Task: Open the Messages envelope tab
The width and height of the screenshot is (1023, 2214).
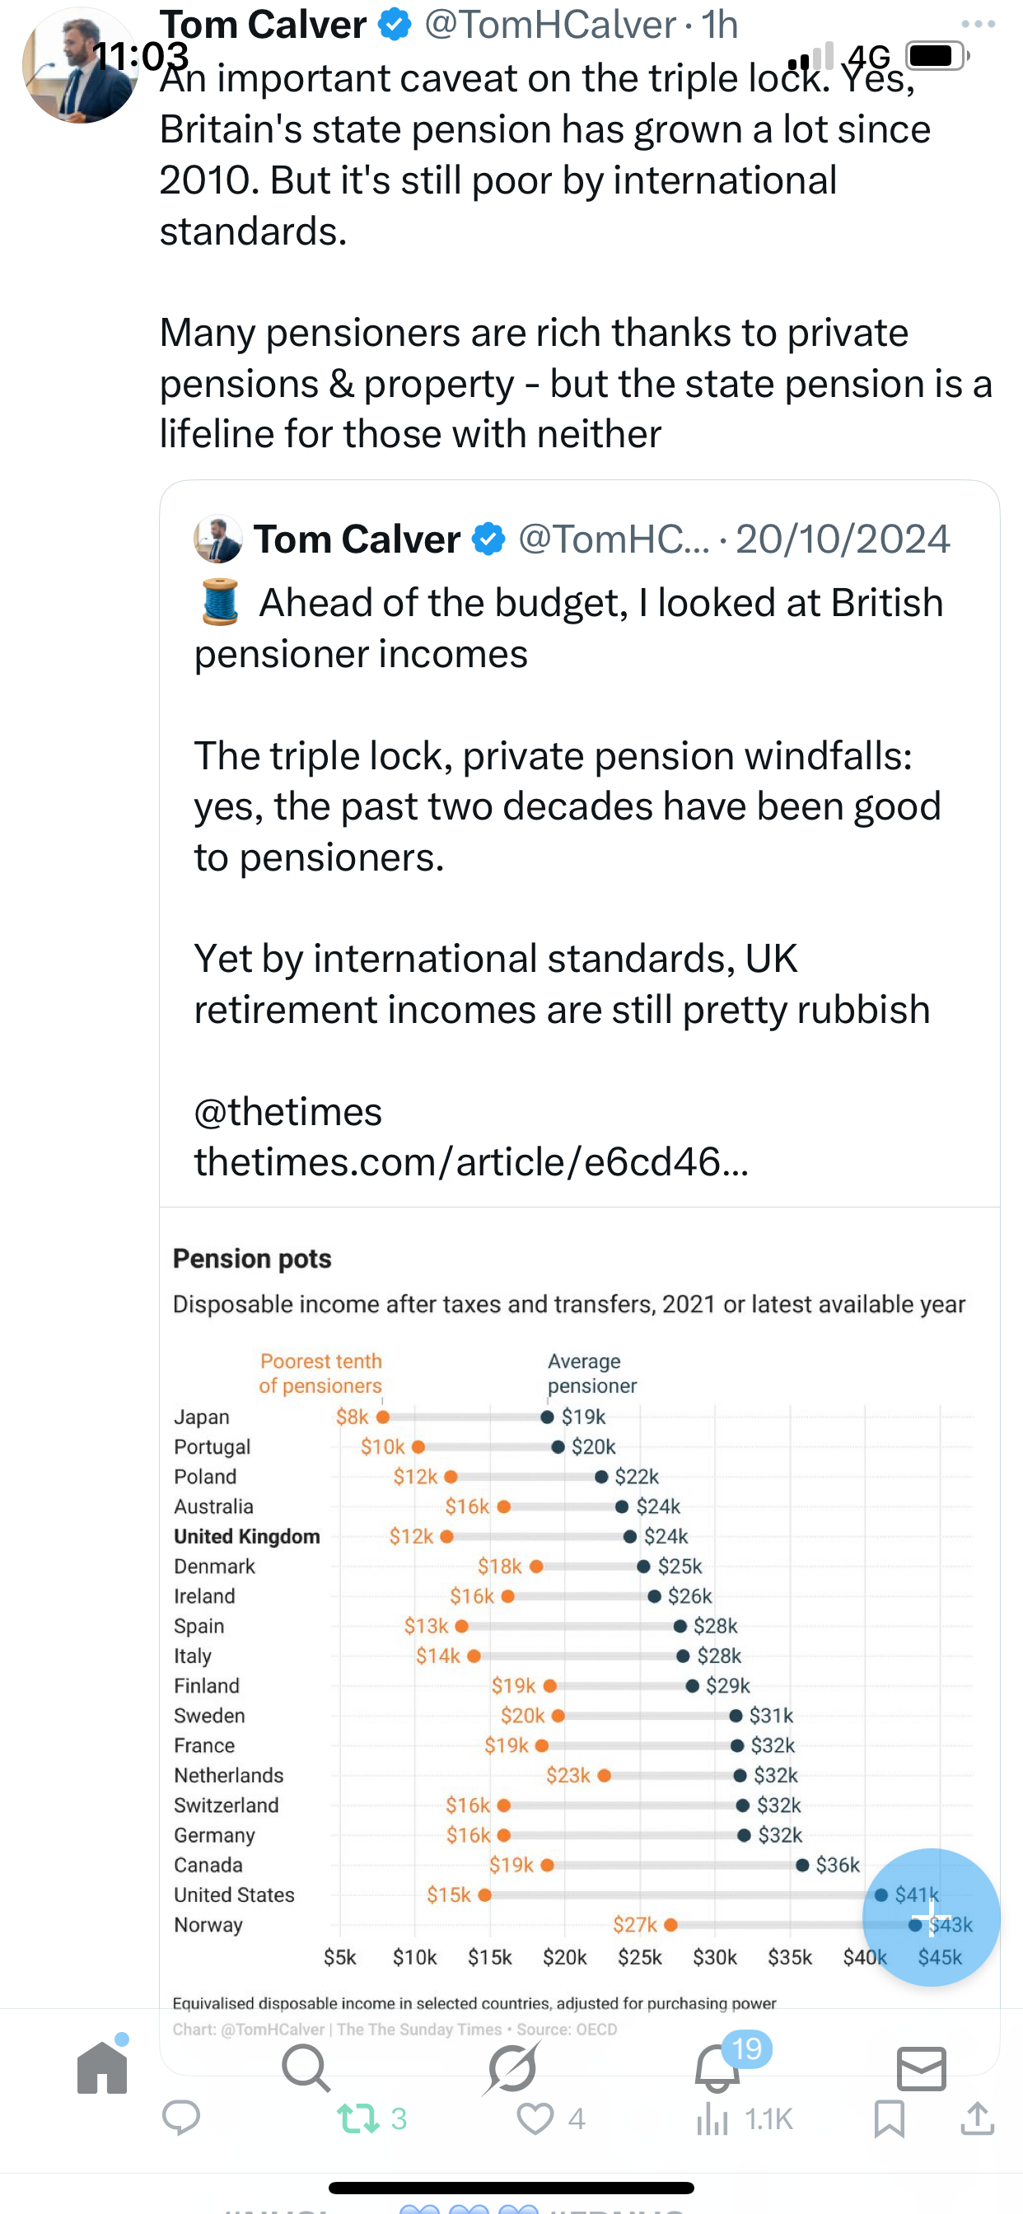Action: tap(922, 2068)
